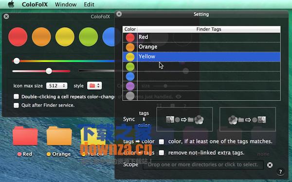Select the Orange folder on desktop
Viewport: 292px width, 182px height.
[59, 136]
